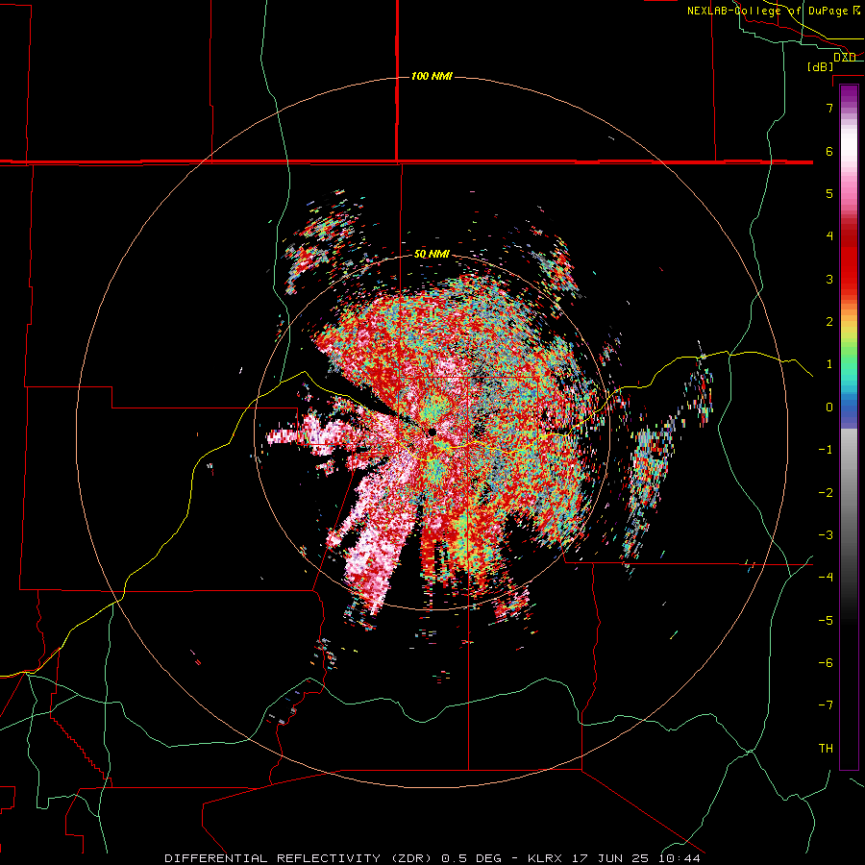Click the 6 value on the dB scale
This screenshot has width=865, height=865.
coord(829,151)
